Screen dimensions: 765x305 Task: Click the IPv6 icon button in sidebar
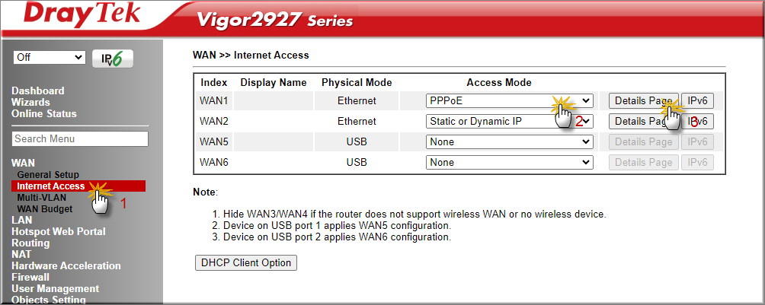click(113, 59)
